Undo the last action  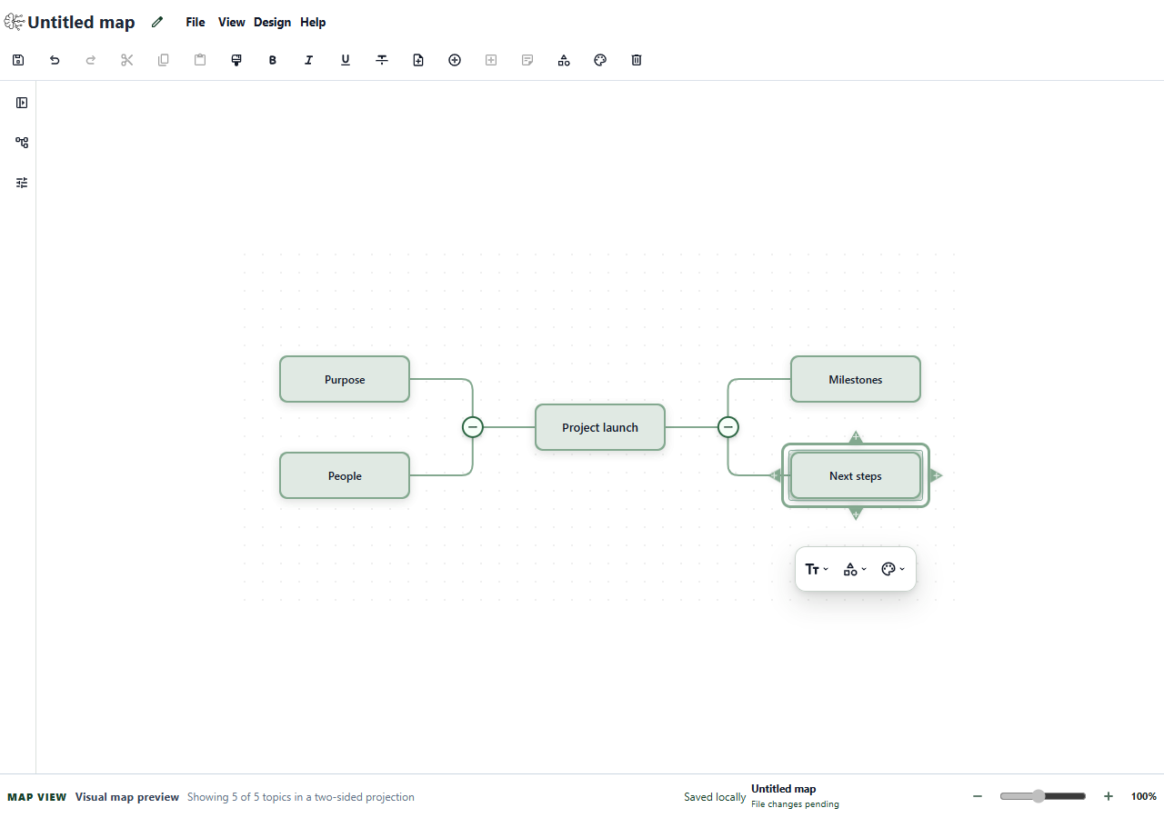click(55, 60)
